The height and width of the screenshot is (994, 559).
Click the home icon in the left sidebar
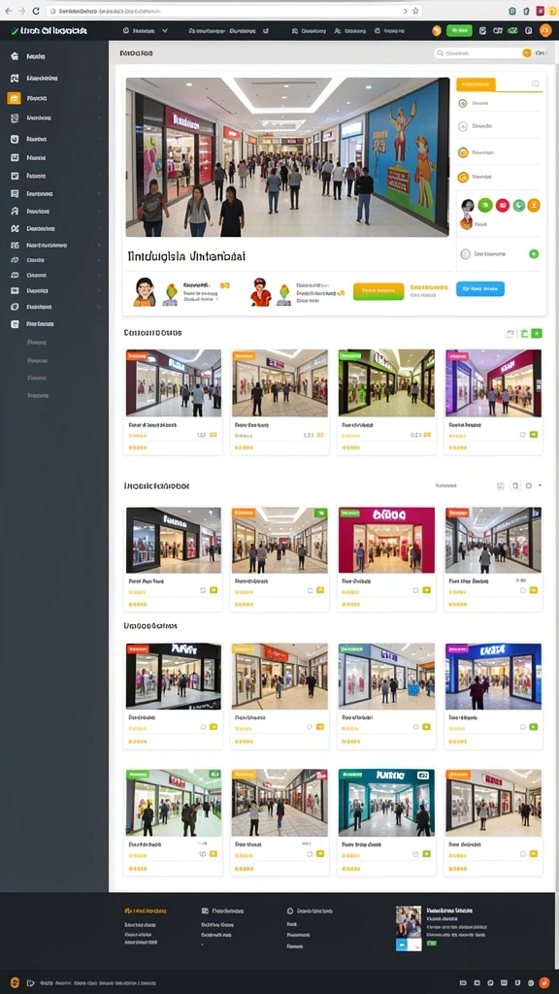coord(15,56)
